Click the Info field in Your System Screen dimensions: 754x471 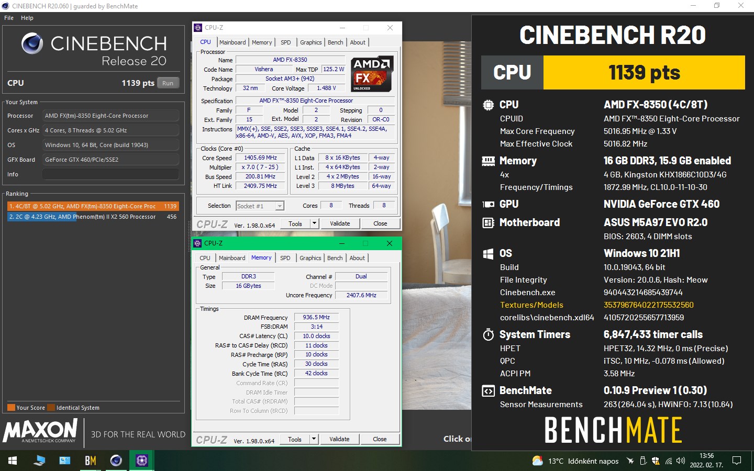[110, 174]
